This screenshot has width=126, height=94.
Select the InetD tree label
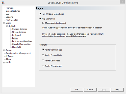tap(8, 62)
